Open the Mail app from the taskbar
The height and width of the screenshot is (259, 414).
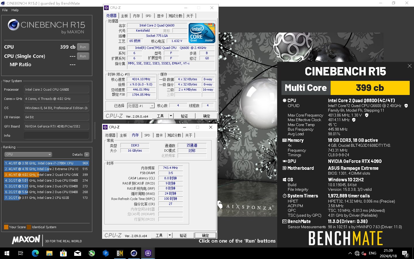[78, 253]
